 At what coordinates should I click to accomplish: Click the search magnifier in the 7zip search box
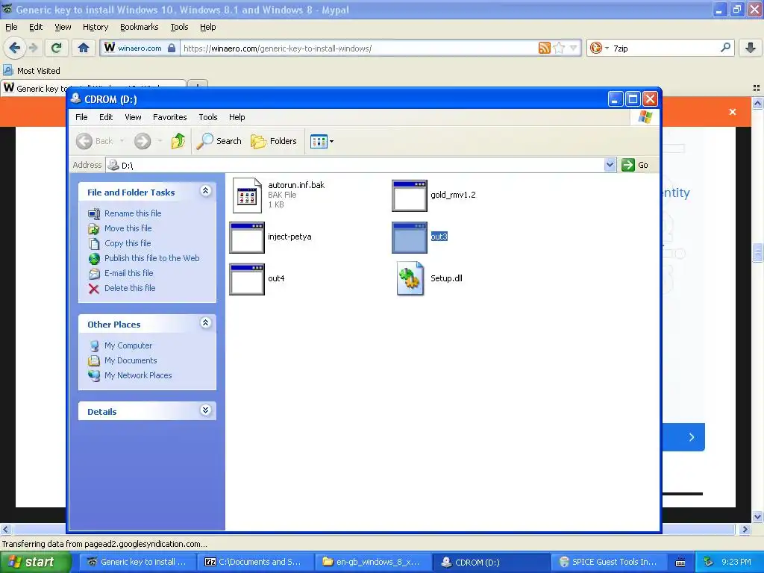tap(725, 48)
